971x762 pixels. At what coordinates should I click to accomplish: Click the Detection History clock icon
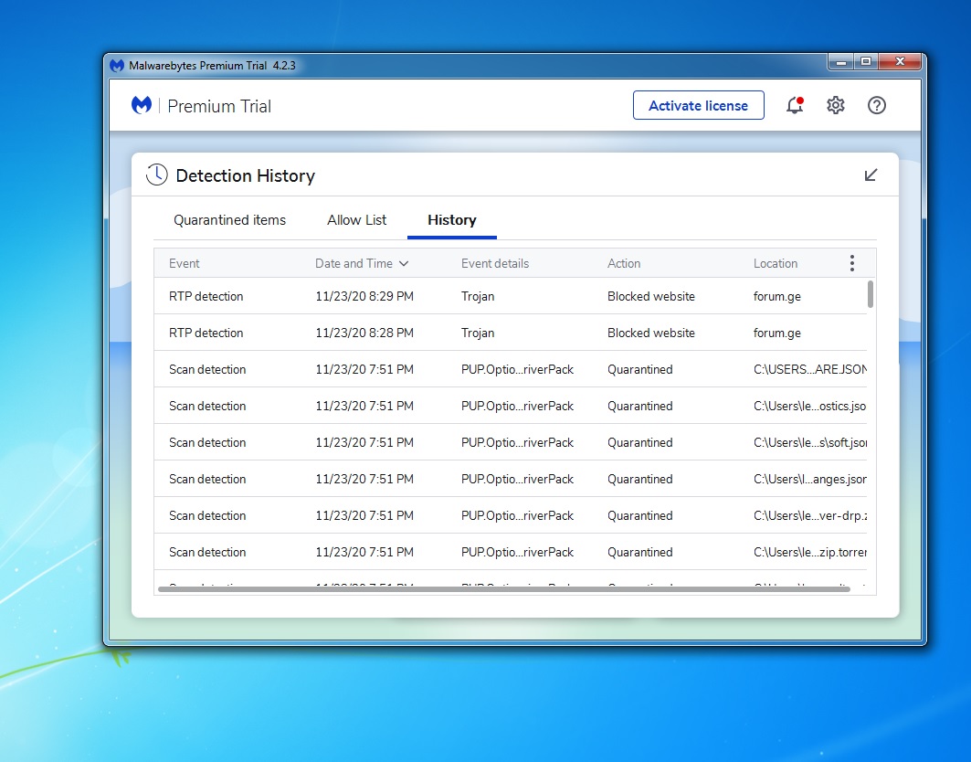157,175
